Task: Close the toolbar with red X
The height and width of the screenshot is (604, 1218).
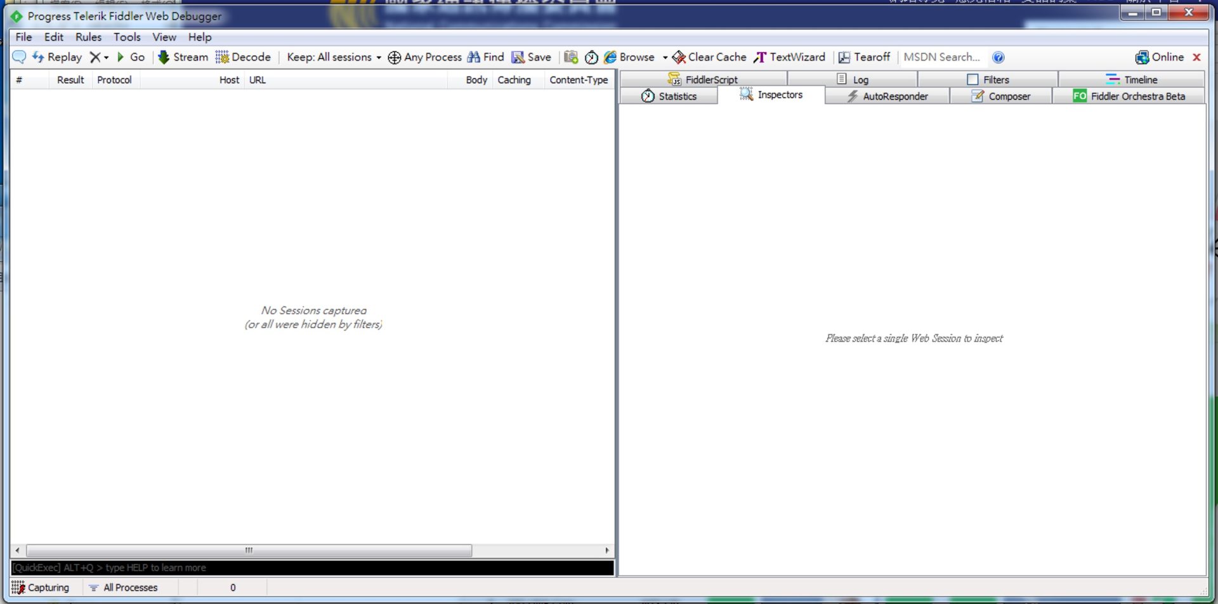Action: point(1196,57)
